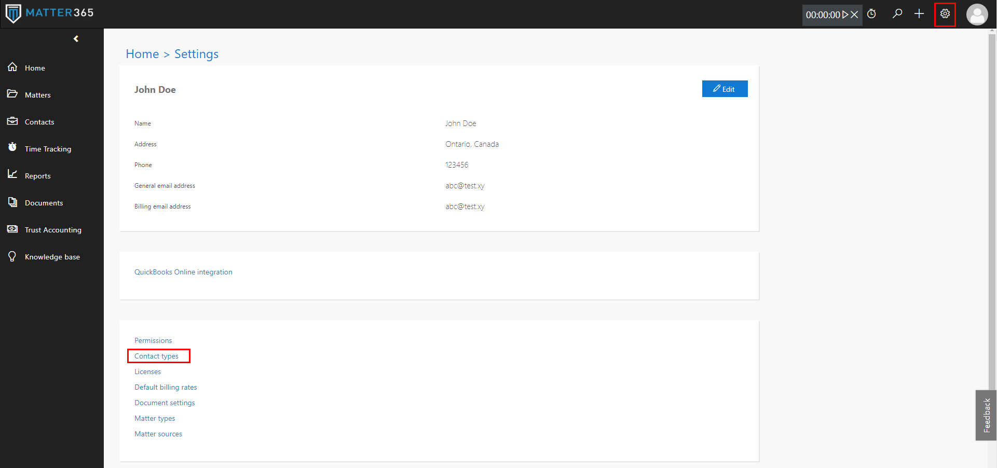Click the Home house icon in sidebar

pyautogui.click(x=12, y=67)
